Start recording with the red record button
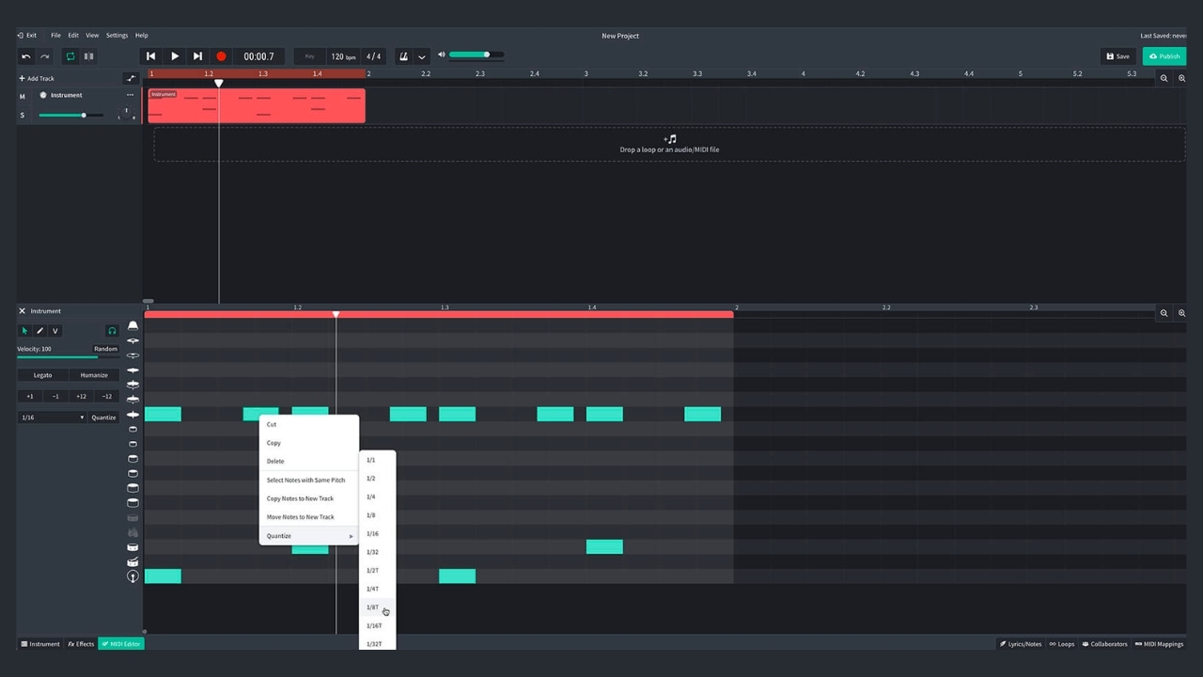The width and height of the screenshot is (1203, 677). point(221,56)
